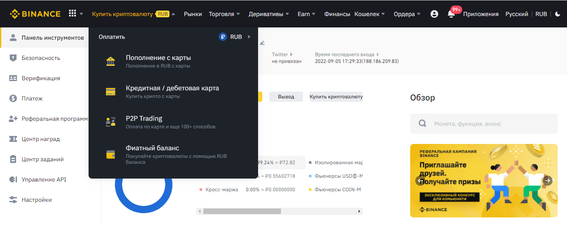Image resolution: width=567 pixels, height=225 pixels.
Task: Select P2P Trading menu option
Action: pos(173,122)
